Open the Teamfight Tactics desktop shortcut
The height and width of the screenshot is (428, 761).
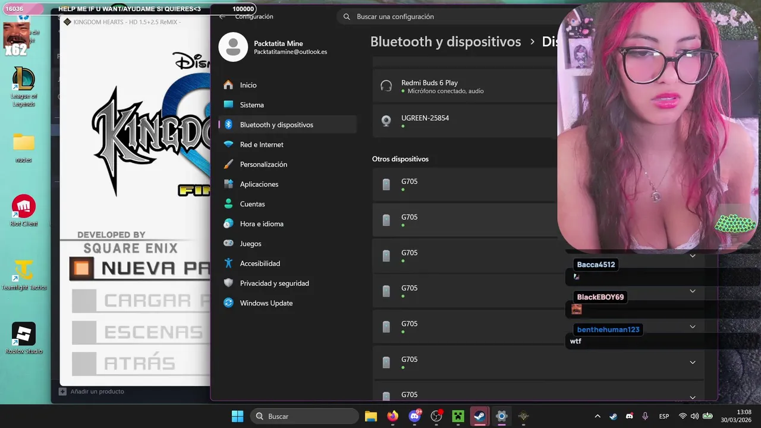tap(24, 275)
